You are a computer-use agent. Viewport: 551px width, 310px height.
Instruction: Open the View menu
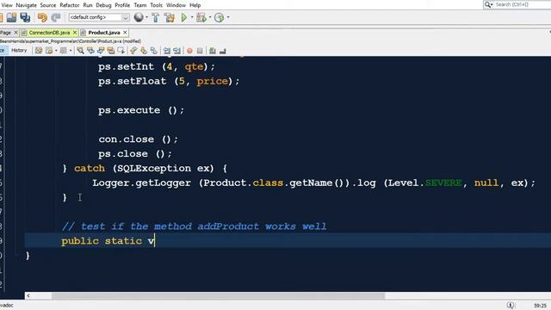[7, 5]
